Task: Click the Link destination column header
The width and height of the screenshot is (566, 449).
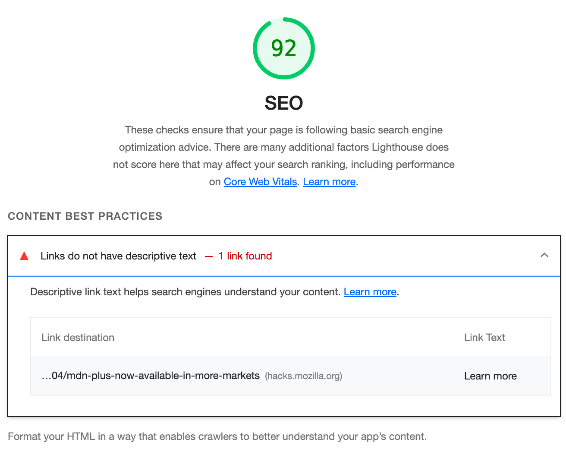Action: (x=78, y=338)
